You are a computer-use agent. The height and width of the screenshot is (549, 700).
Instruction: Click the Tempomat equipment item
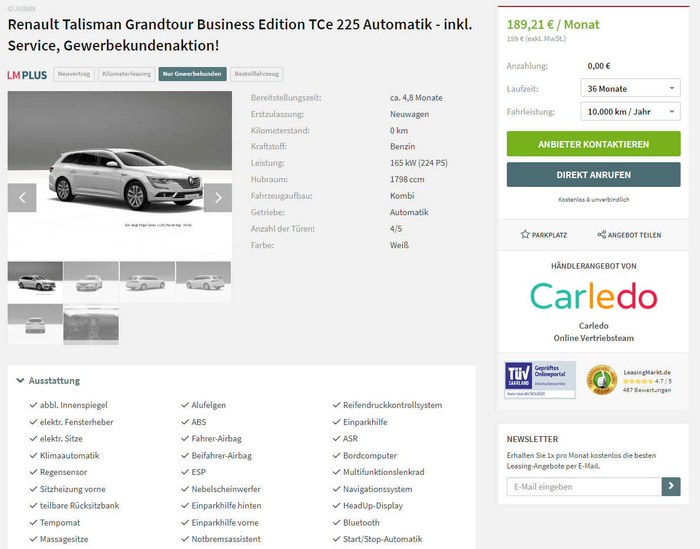[x=60, y=523]
